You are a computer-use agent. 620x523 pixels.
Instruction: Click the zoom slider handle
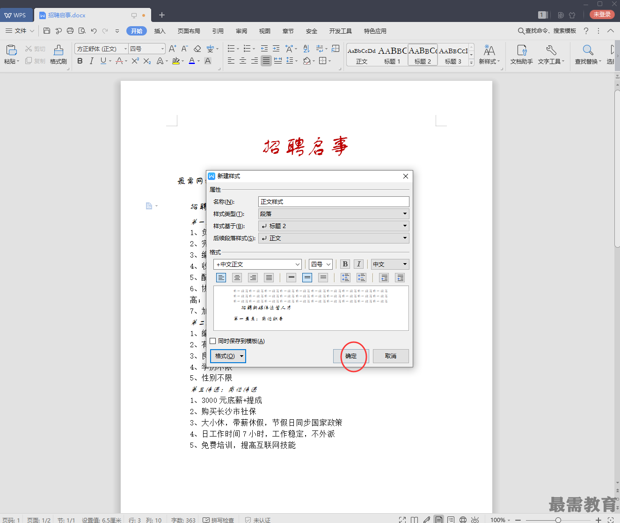pos(558,520)
